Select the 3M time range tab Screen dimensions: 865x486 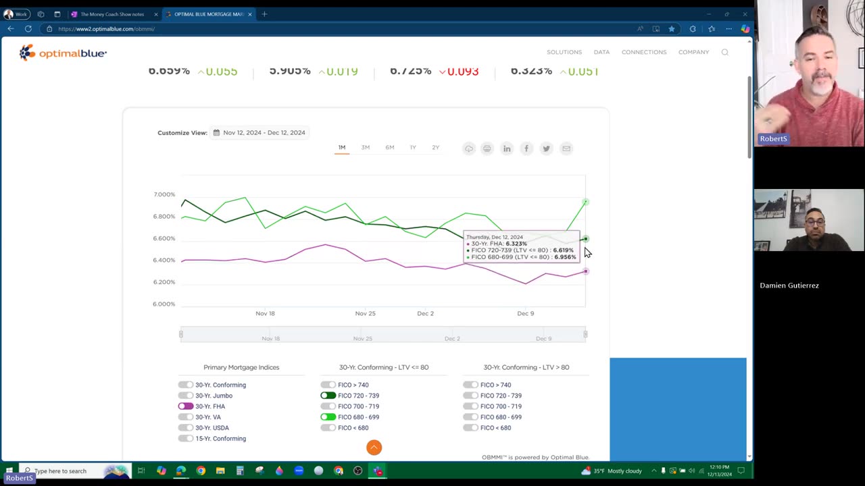pos(366,148)
